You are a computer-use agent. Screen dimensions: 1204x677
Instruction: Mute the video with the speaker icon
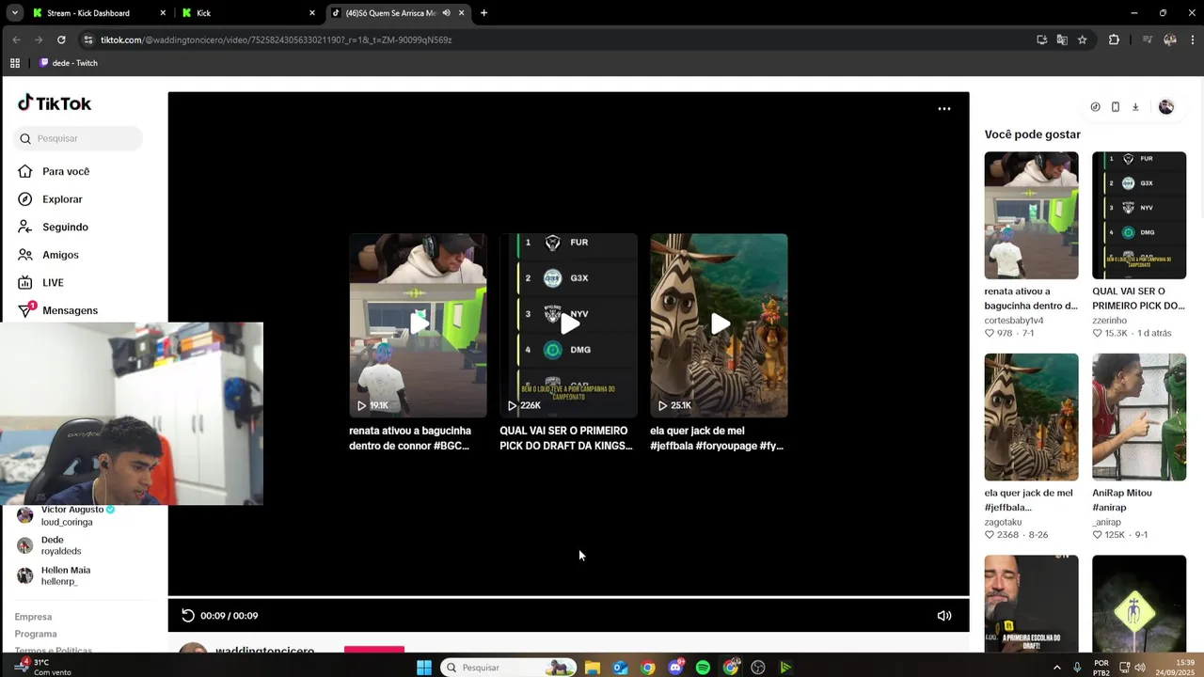(944, 616)
